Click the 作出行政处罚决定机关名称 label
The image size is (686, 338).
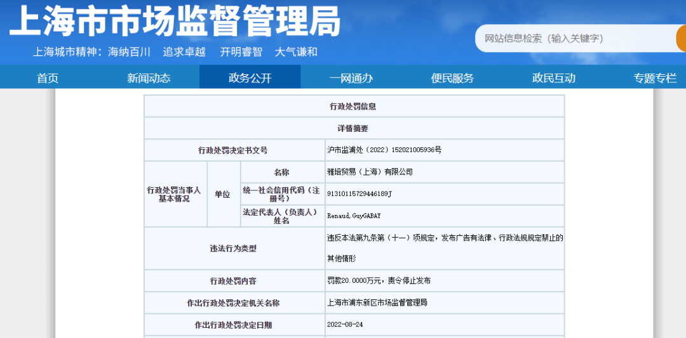click(x=234, y=302)
